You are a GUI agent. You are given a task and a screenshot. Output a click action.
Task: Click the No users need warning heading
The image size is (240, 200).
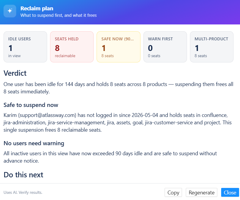pos(34,143)
